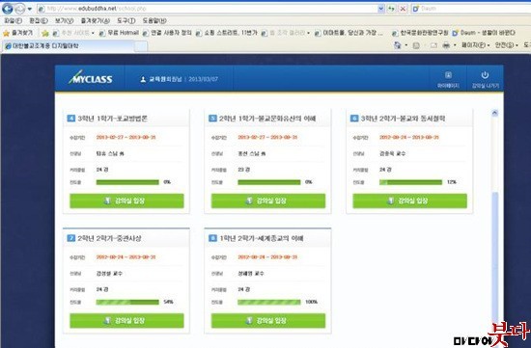Viewport: 531px width, 348px height.
Task: Expand the Print options dropdown arrow
Action: tap(455, 45)
